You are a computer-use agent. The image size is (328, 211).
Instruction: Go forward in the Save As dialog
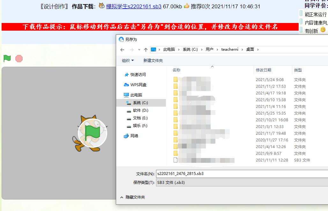click(x=131, y=49)
